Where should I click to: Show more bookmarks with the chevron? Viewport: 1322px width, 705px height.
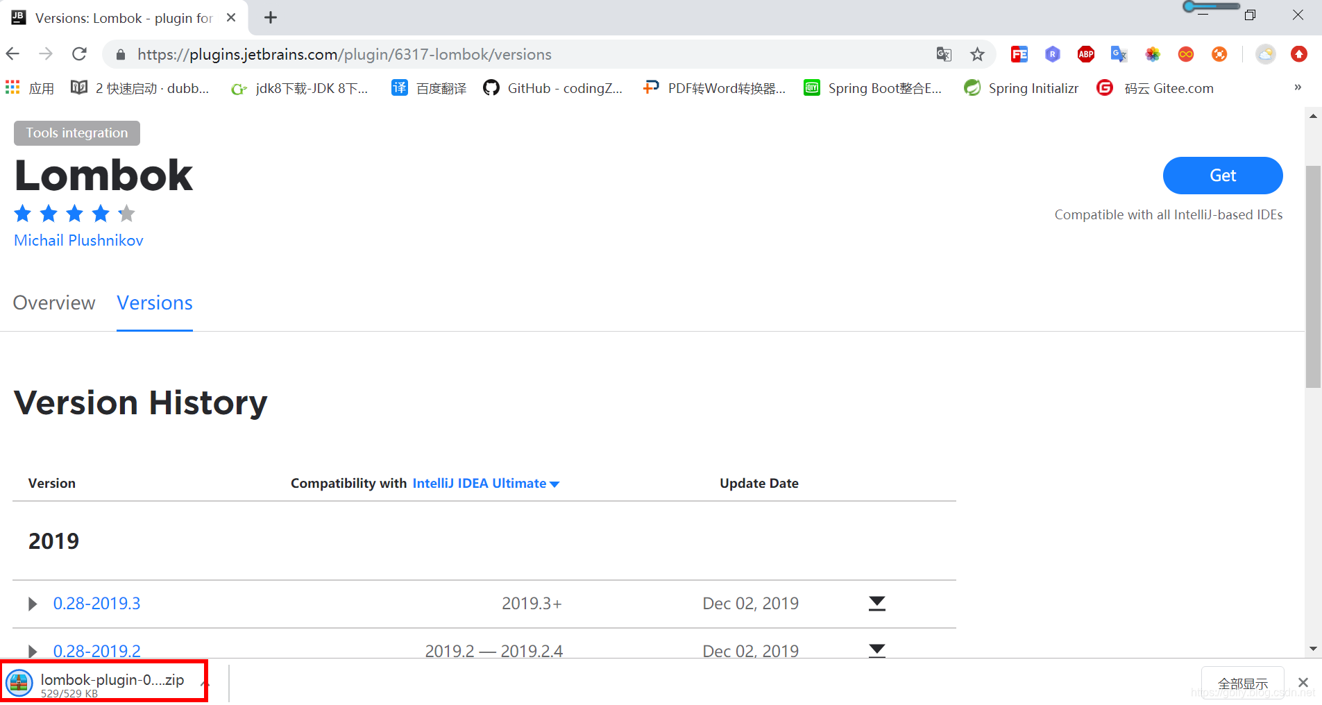(1298, 87)
